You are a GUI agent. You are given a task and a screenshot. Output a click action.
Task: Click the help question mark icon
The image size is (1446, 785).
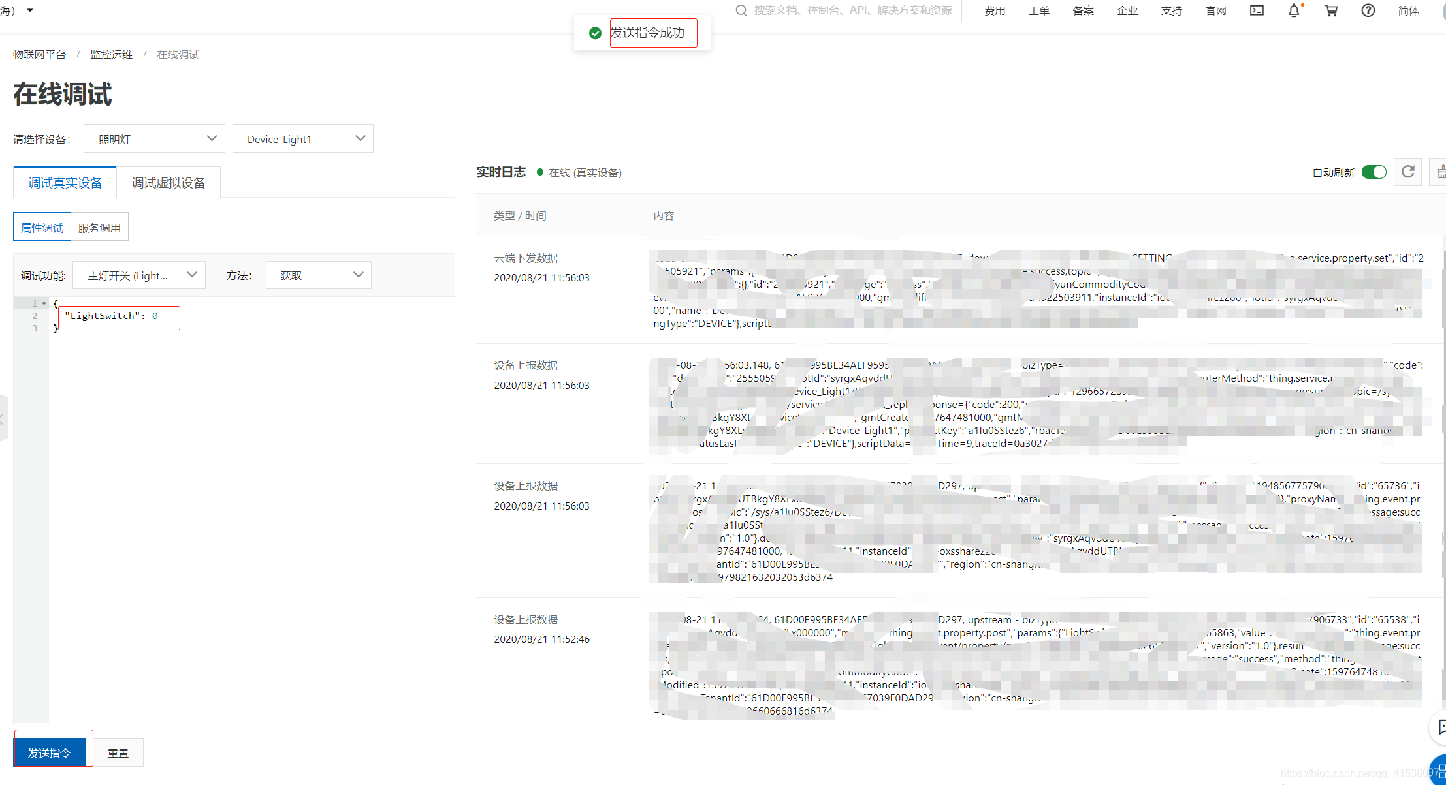(x=1368, y=10)
